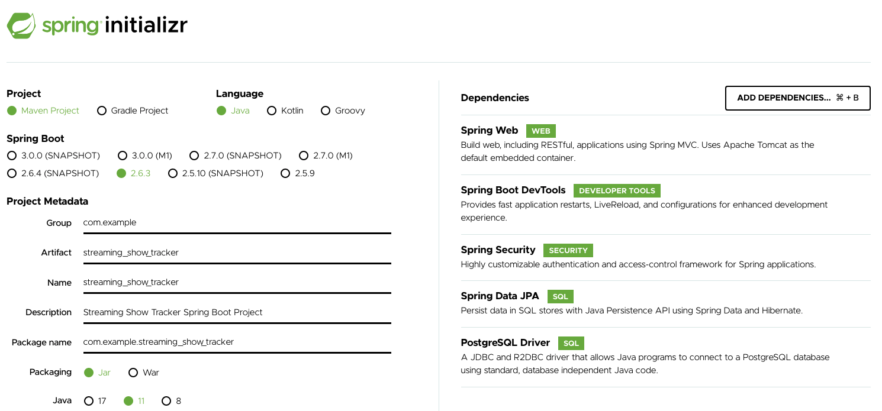Select Java version 17
882x411 pixels.
coord(95,401)
